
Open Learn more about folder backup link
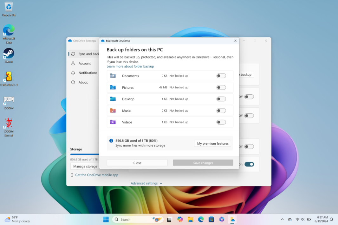[130, 66]
